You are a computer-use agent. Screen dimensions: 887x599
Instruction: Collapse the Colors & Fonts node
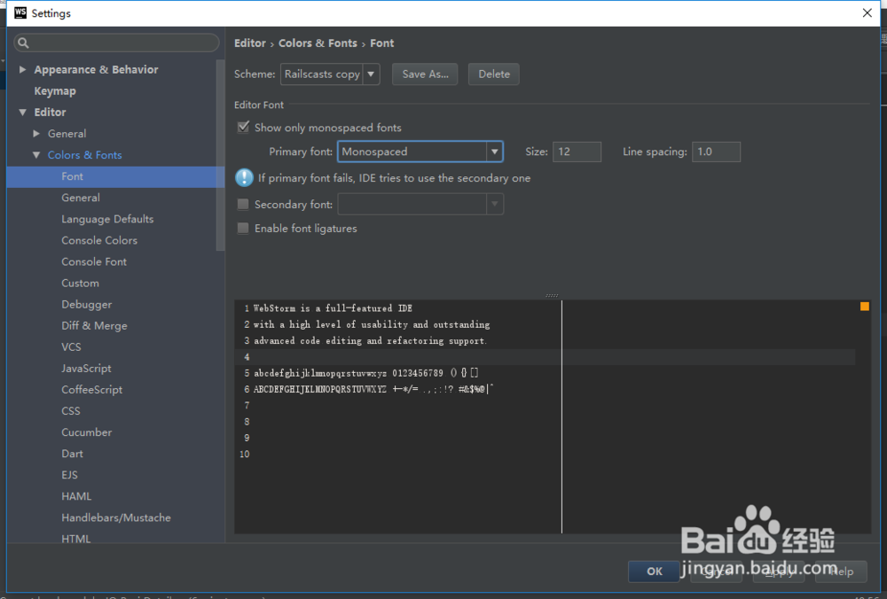pyautogui.click(x=36, y=155)
